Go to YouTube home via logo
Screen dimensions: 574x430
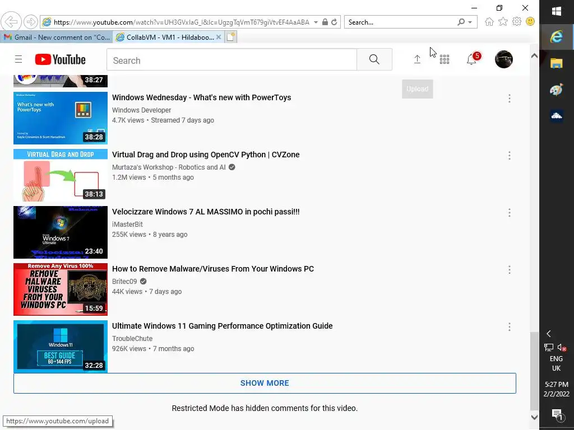[x=61, y=59]
